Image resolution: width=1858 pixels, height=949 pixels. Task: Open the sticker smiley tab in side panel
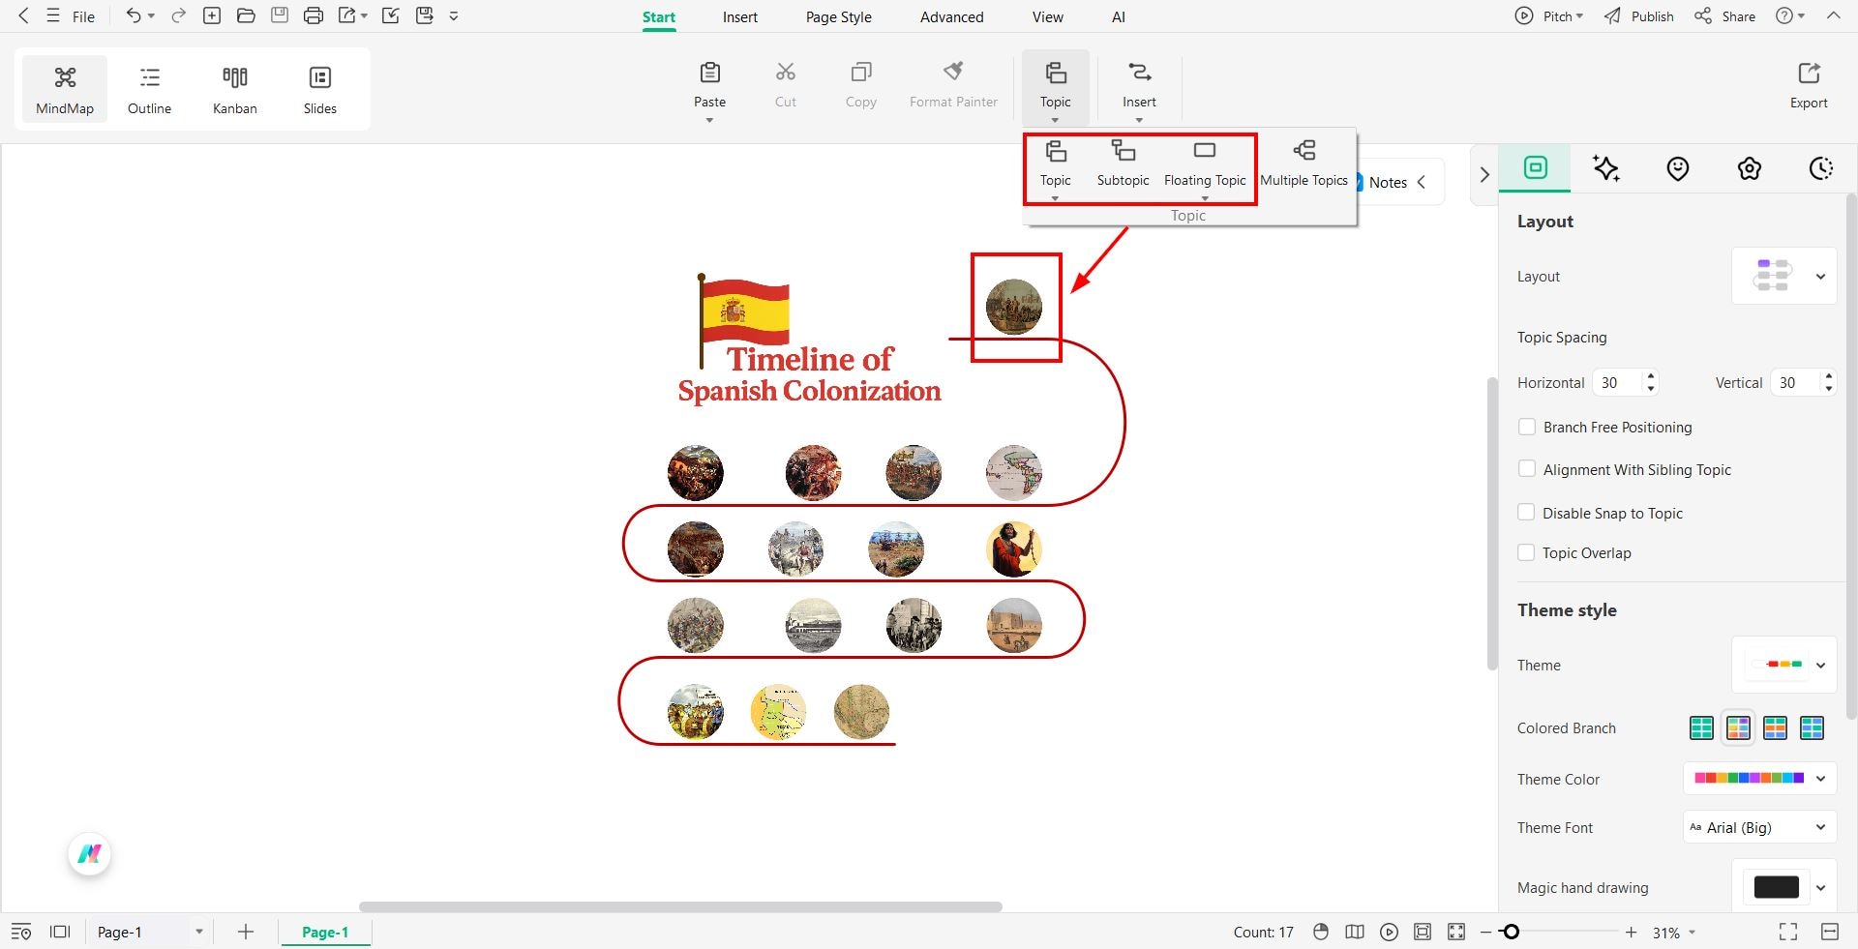[1678, 168]
